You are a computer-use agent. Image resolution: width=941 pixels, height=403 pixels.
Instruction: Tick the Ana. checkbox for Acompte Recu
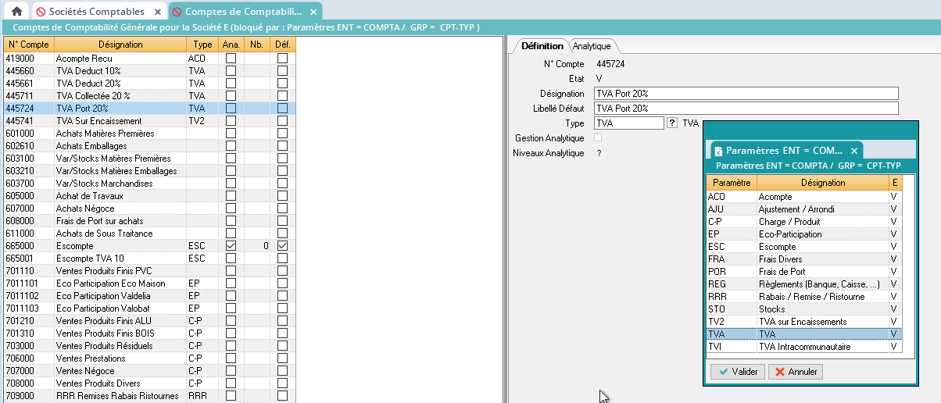click(x=231, y=59)
